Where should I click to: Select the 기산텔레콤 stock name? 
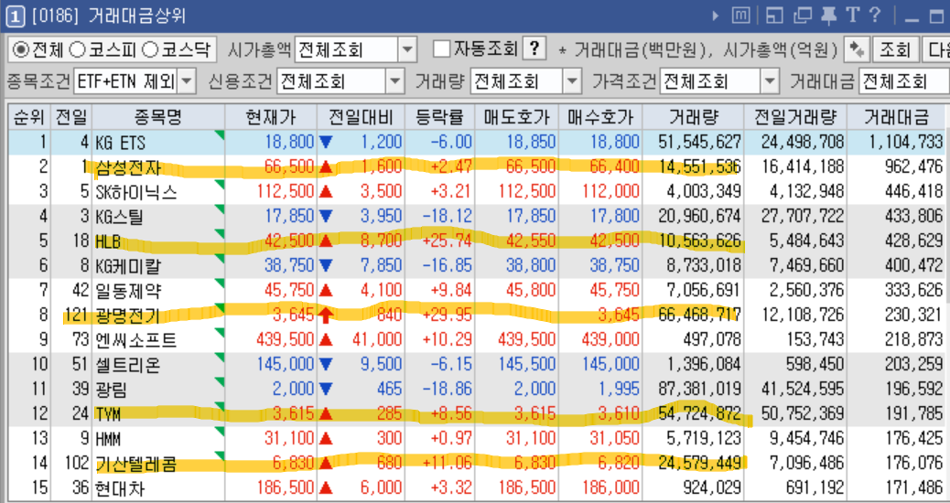(x=136, y=464)
